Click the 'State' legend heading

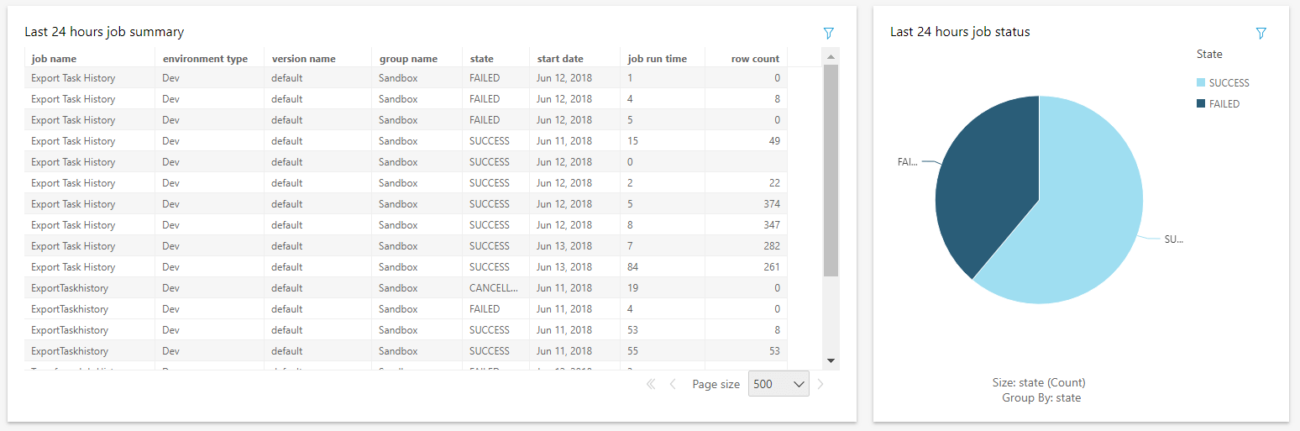[x=1209, y=54]
